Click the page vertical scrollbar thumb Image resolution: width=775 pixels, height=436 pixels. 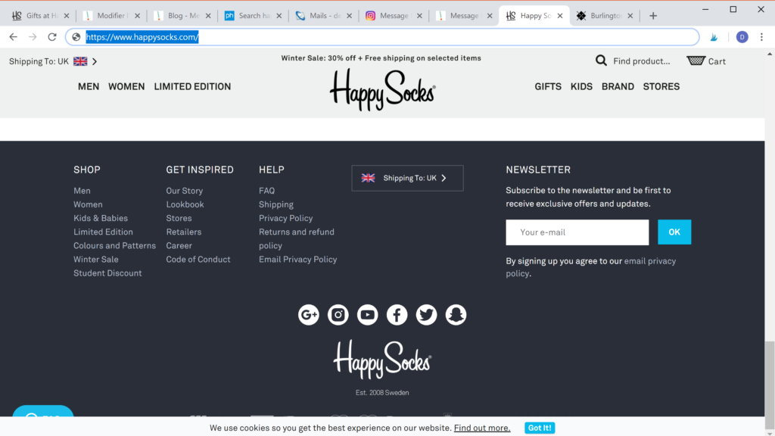coord(770,384)
